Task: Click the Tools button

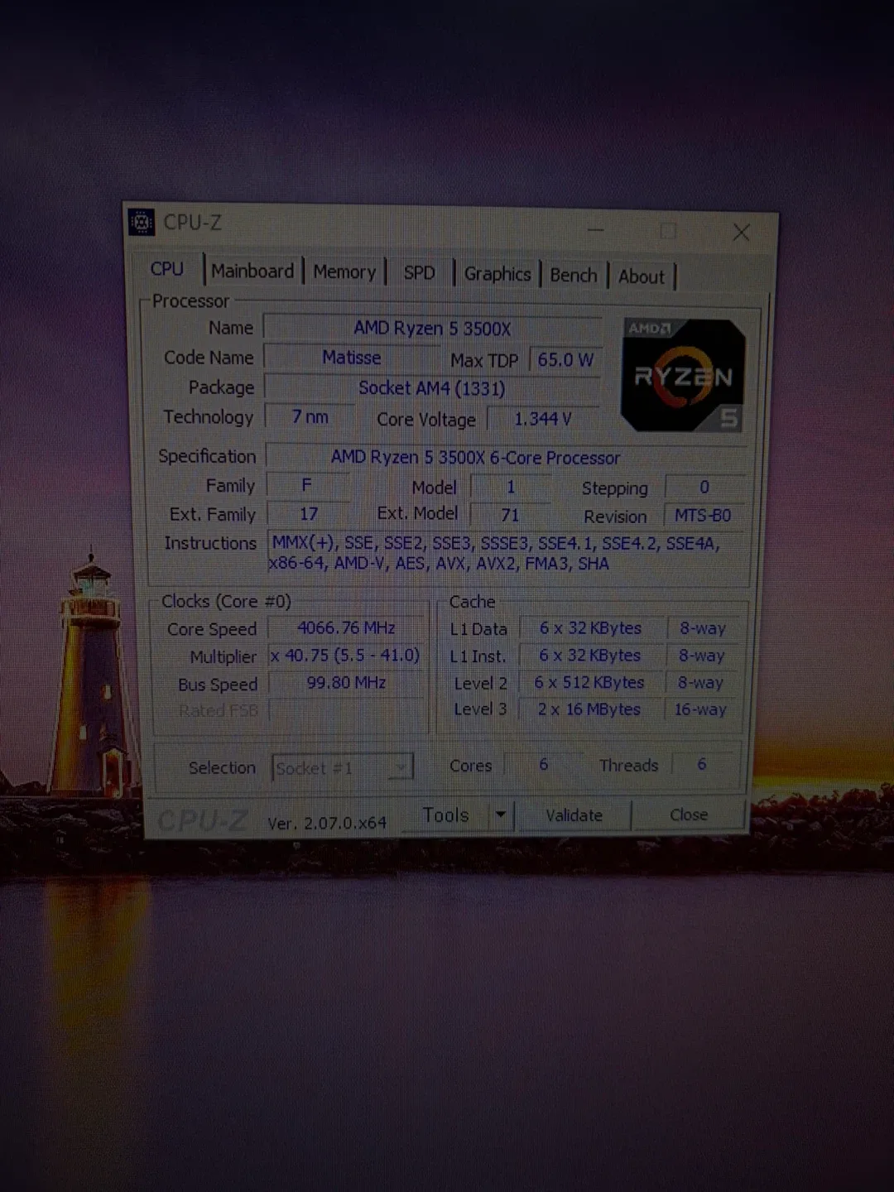Action: [x=445, y=815]
